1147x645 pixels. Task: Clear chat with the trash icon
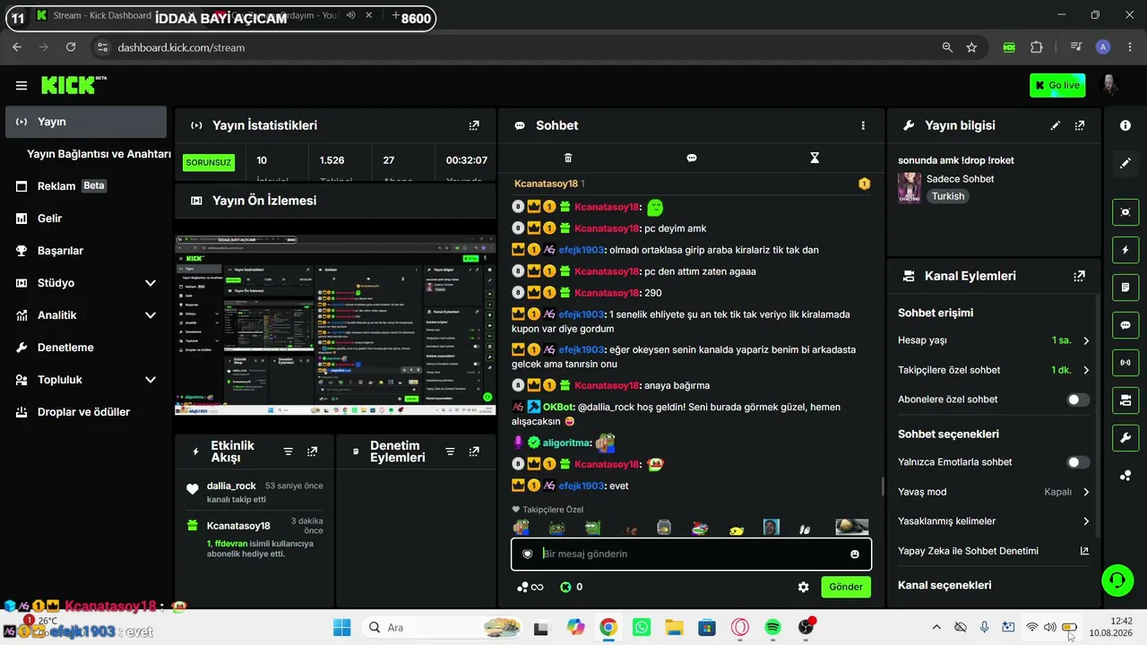(x=568, y=158)
